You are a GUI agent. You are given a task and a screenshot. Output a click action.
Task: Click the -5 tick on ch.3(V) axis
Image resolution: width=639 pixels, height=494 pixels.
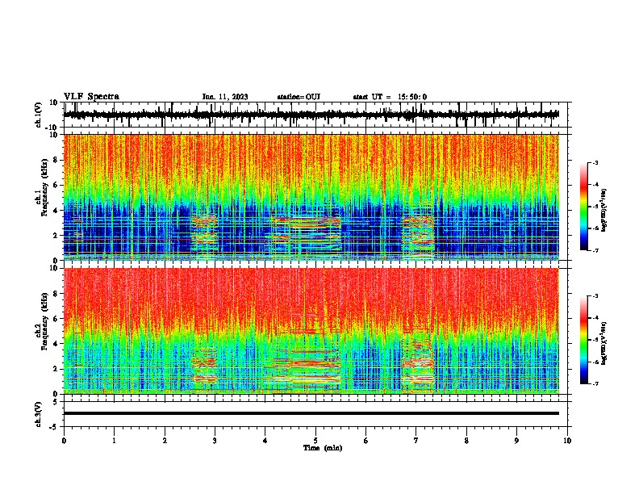54,427
